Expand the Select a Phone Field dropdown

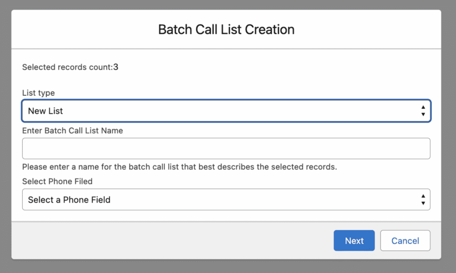click(226, 200)
